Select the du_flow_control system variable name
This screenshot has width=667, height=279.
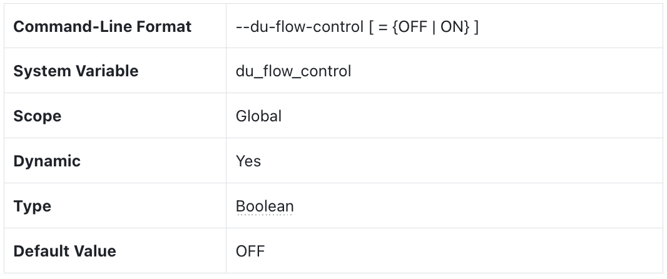coord(293,71)
